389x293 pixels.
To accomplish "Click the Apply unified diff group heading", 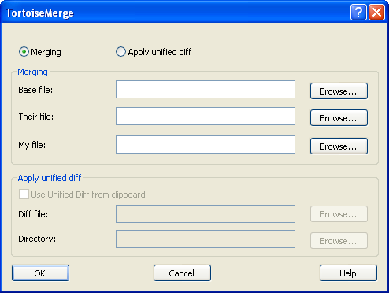I will tap(50, 178).
